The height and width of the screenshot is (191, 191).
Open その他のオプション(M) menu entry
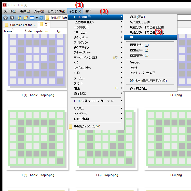point(95,127)
